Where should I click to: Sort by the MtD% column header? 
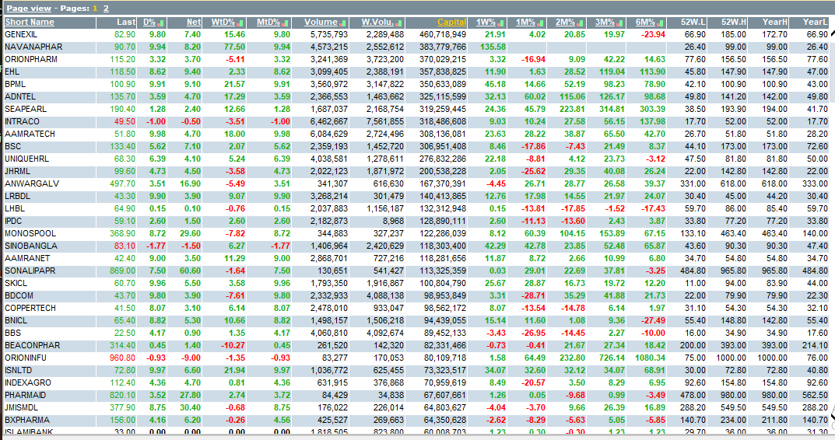click(268, 23)
